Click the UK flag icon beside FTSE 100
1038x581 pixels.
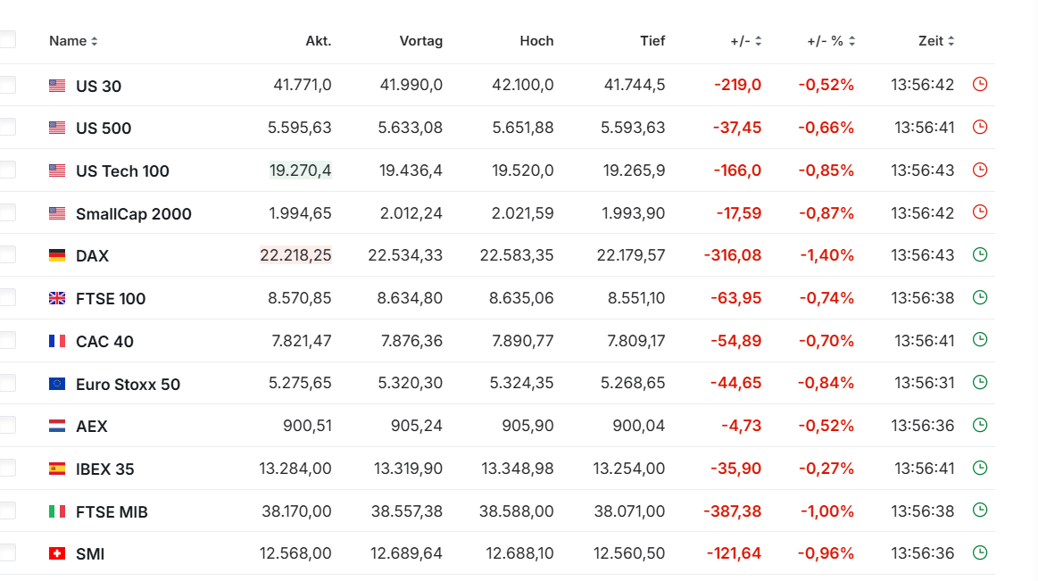[57, 298]
